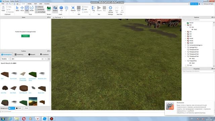Open the Marketplace toolbox tab
Screen dimensions: 215x121
coord(6,54)
